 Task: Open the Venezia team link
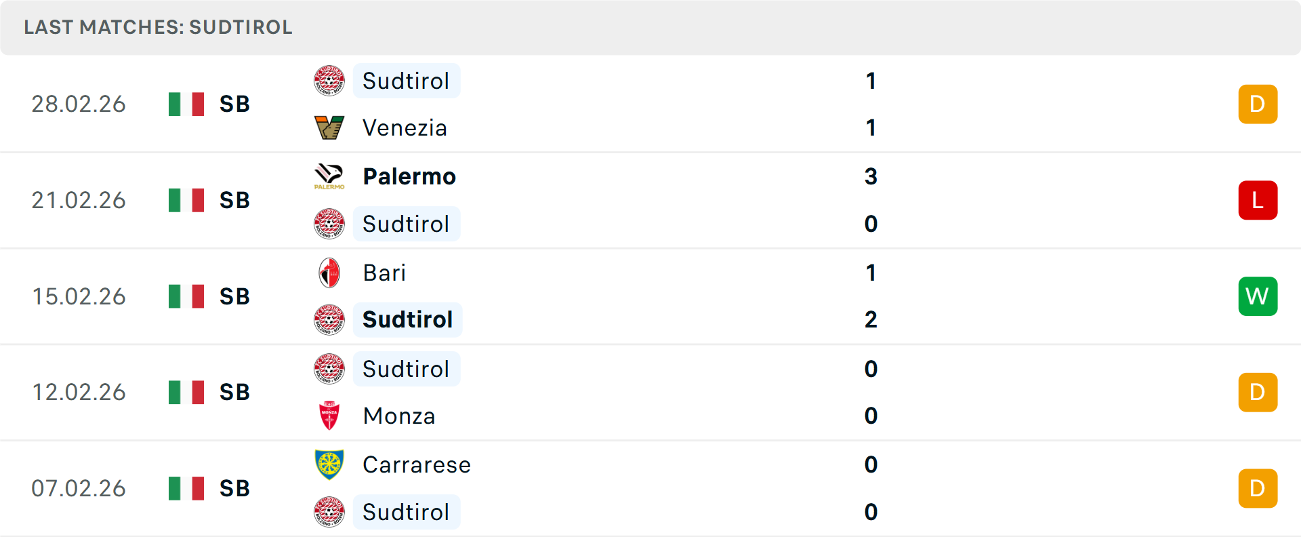405,127
